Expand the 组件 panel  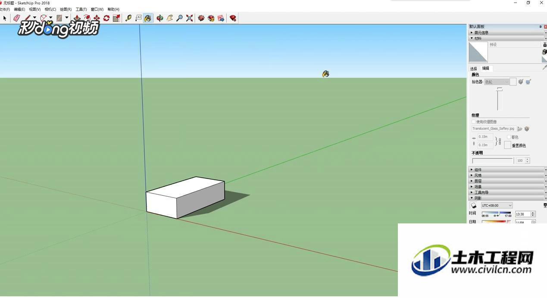click(506, 169)
